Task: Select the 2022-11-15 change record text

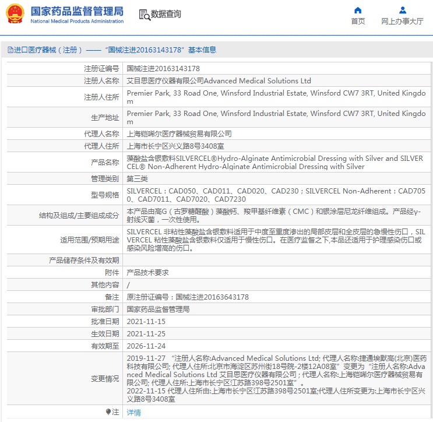Action: coord(276,395)
